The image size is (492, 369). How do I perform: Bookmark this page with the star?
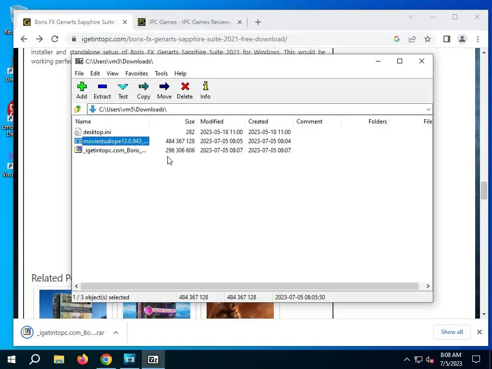427,39
